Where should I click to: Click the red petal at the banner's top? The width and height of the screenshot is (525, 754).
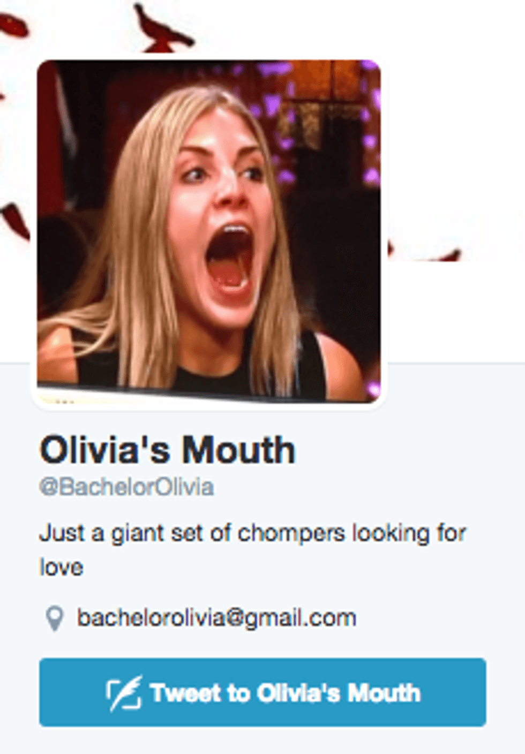coord(162,28)
